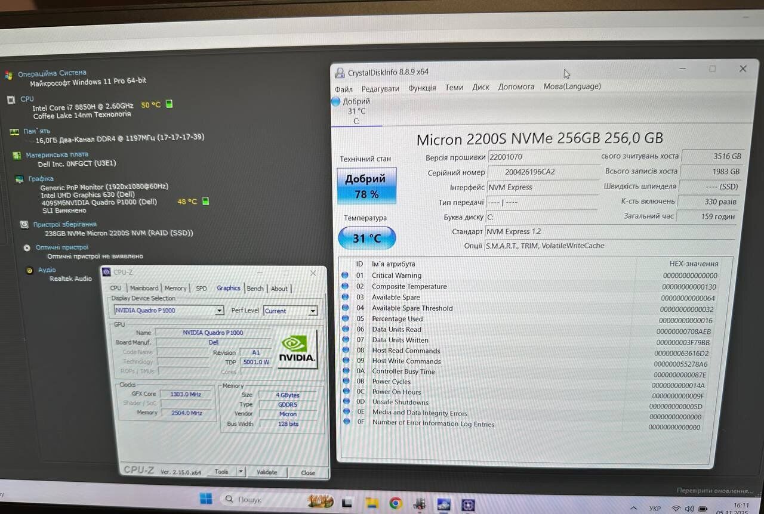Switch to the Bench tab in CPU-Z
Screen dimensions: 764x514
pos(255,289)
